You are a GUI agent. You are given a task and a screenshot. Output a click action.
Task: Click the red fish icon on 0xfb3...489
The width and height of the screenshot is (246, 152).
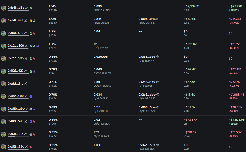click(34, 33)
